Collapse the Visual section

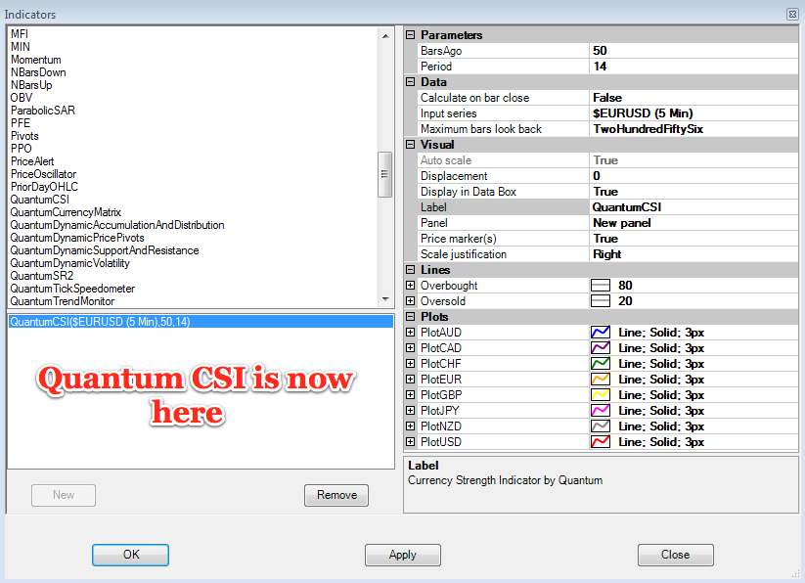(x=410, y=144)
